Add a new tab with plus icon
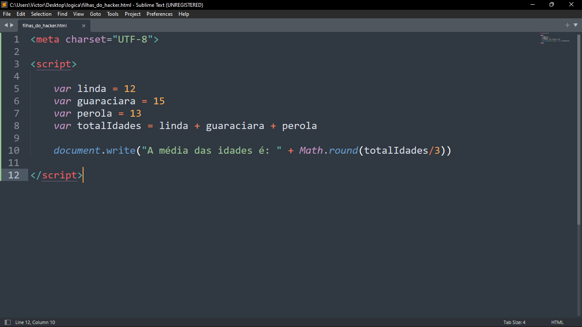The width and height of the screenshot is (582, 327). [568, 25]
